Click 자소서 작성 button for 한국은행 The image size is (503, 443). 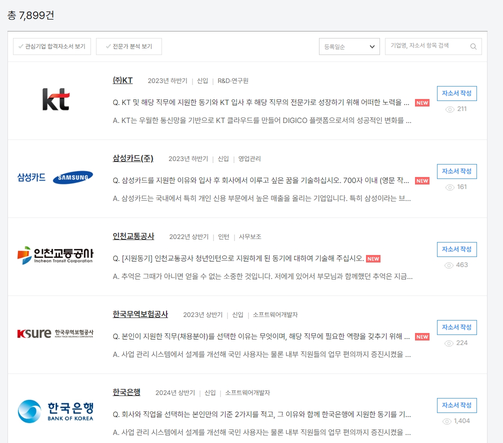pyautogui.click(x=457, y=405)
